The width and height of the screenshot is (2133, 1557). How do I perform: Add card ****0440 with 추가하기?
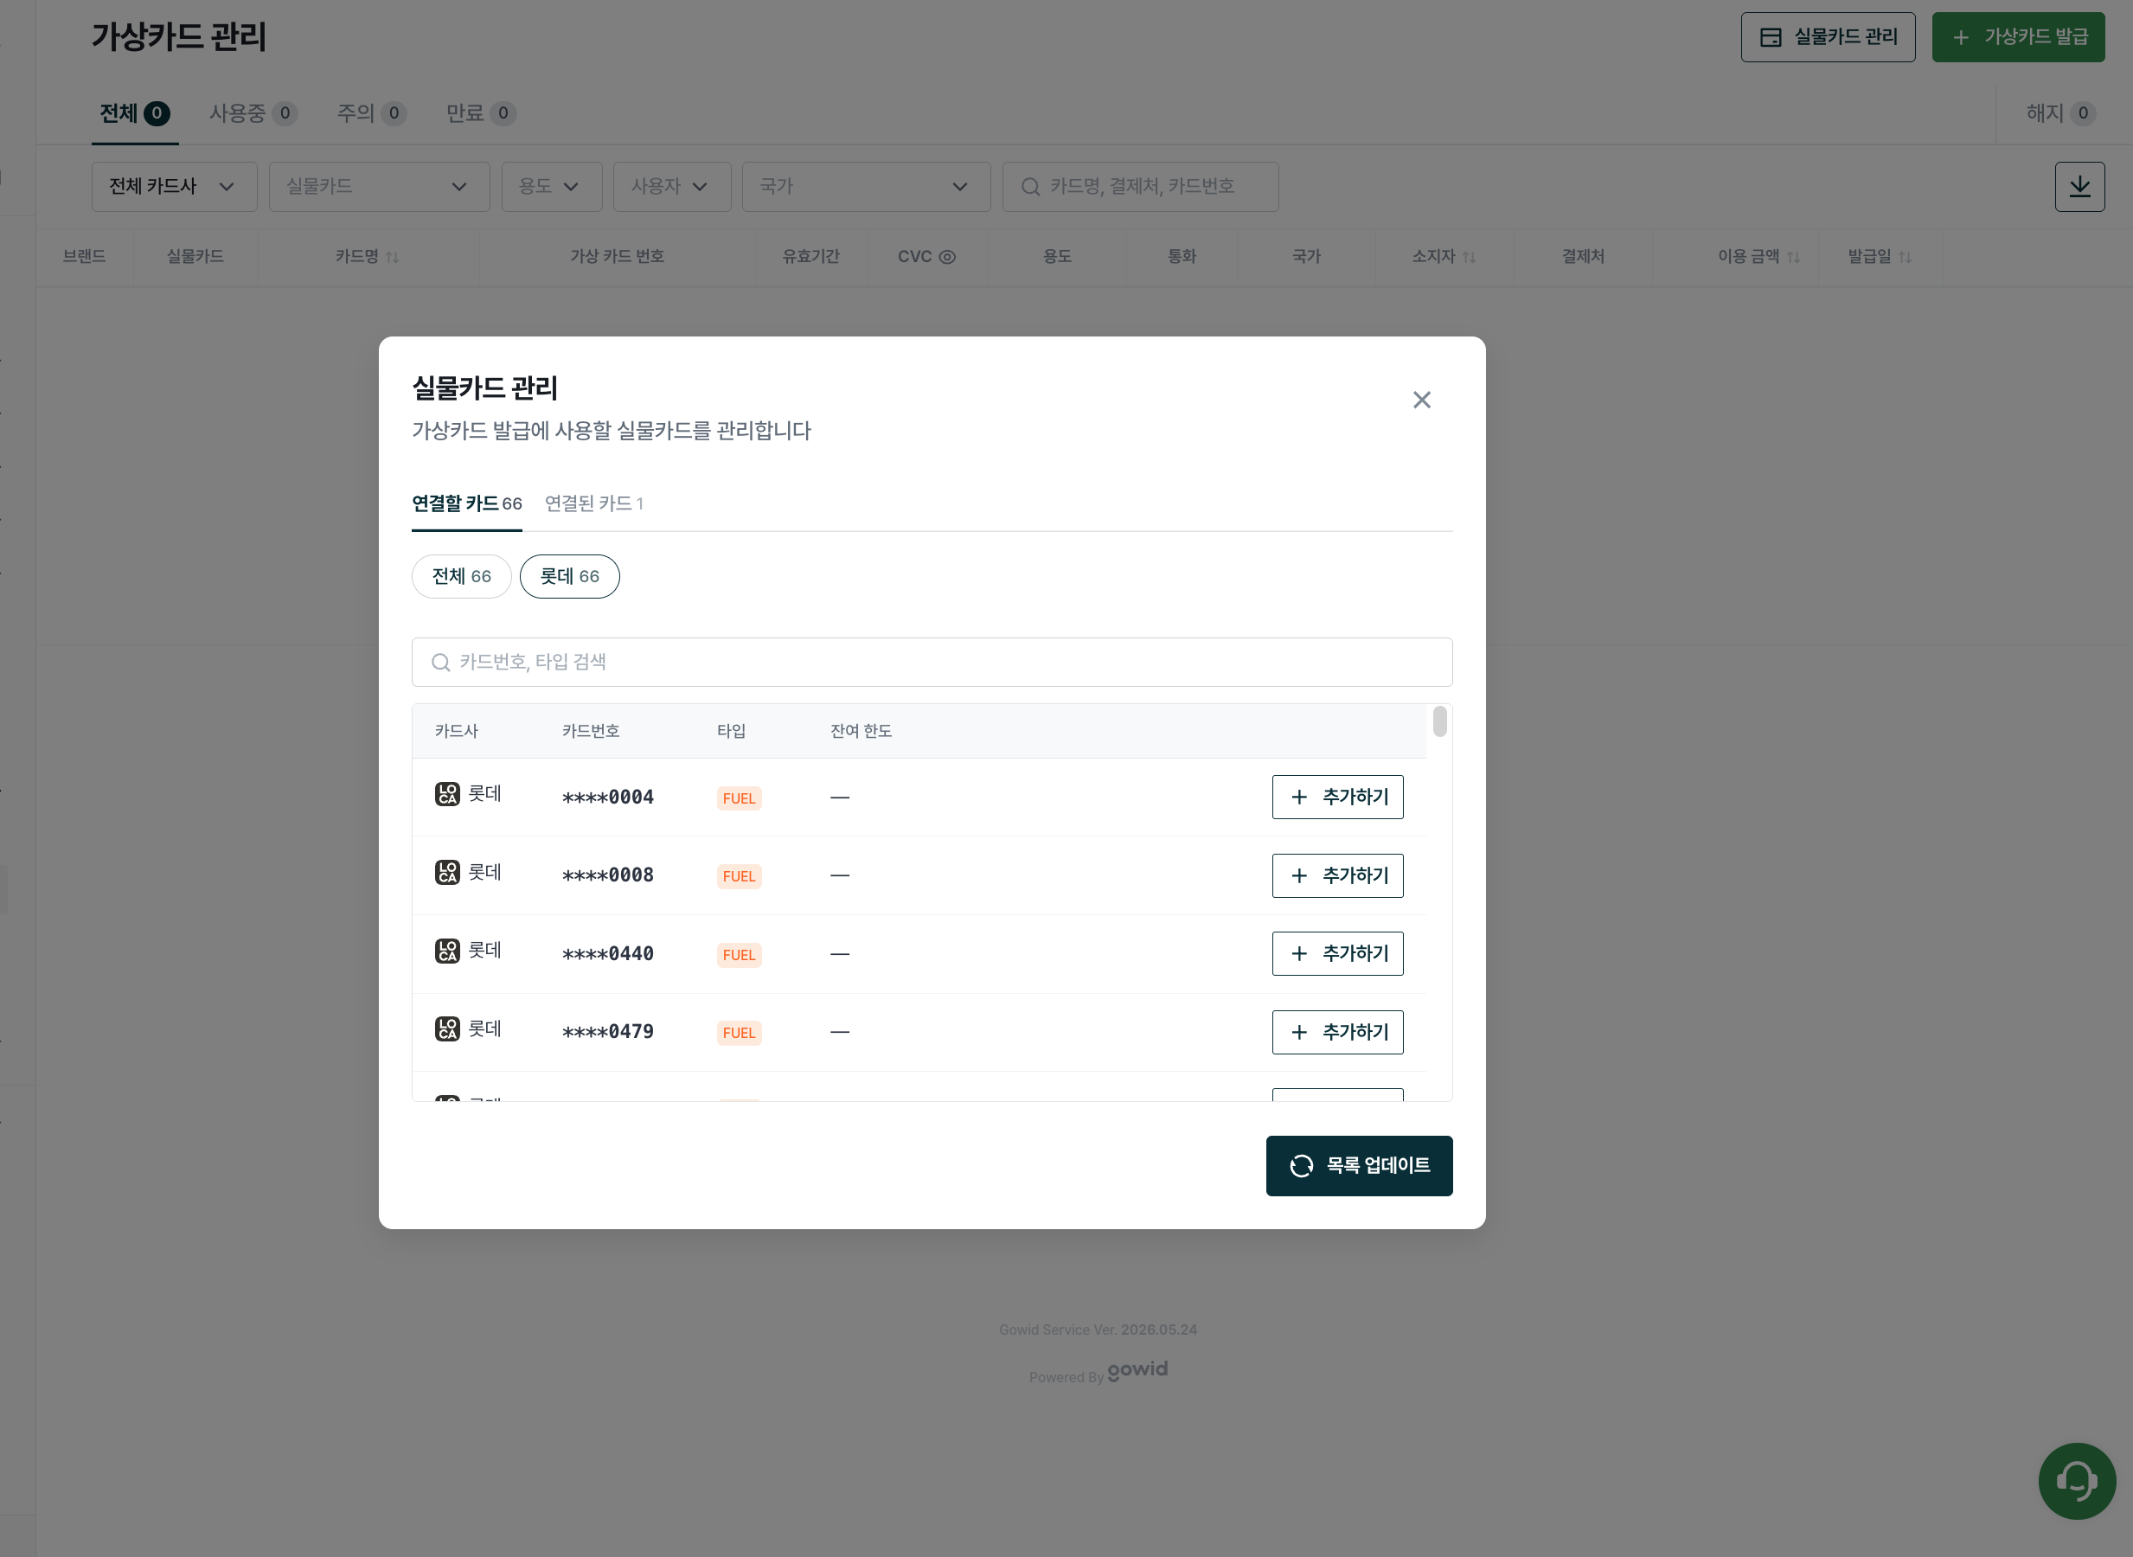1336,954
